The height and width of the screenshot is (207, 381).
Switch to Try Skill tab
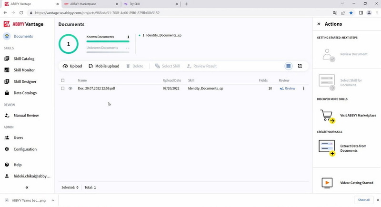150,4
